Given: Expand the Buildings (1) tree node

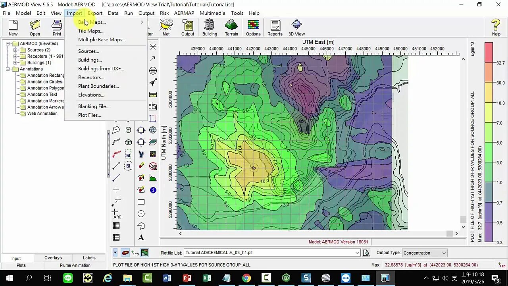Looking at the screenshot, I should (15, 63).
